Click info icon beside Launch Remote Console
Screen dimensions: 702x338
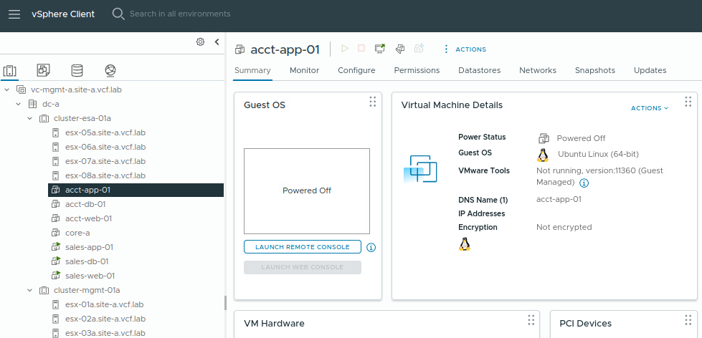(x=371, y=247)
